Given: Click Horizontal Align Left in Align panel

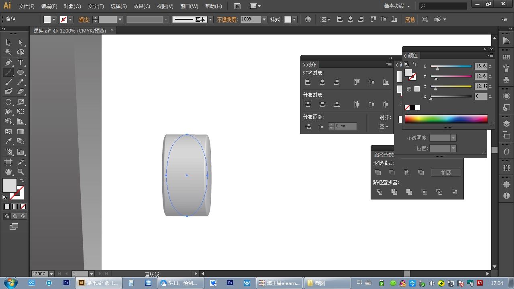Looking at the screenshot, I should point(308,82).
